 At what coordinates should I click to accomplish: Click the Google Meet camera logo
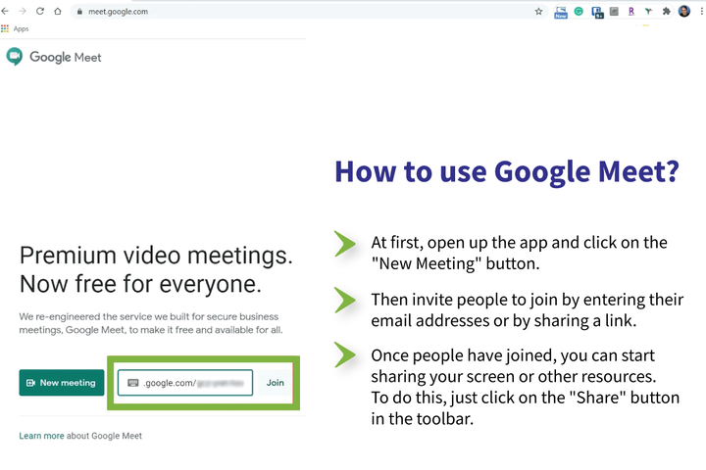tap(15, 57)
